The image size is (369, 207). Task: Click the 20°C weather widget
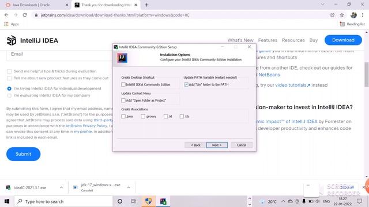tap(268, 201)
